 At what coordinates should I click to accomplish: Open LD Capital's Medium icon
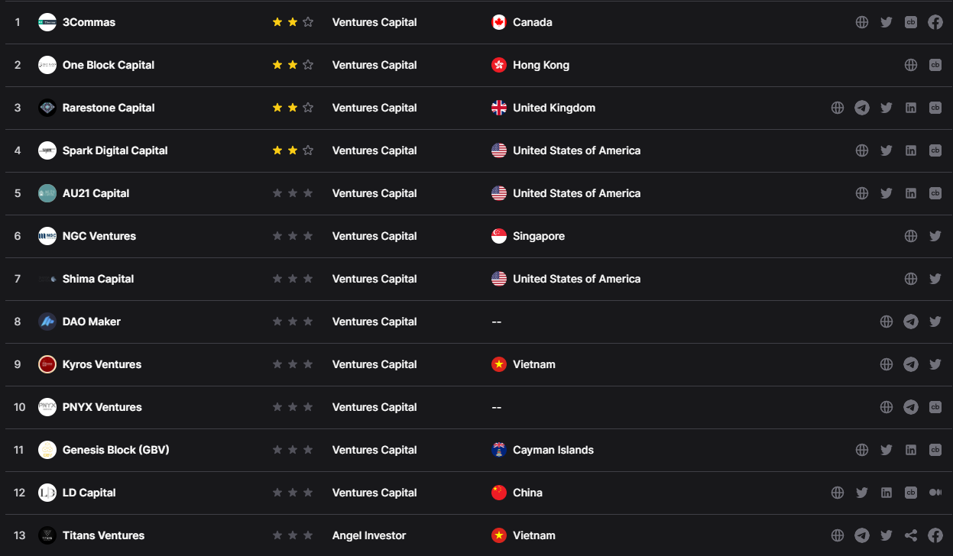pos(935,493)
